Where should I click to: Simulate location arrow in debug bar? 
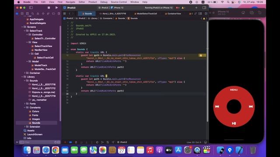click(113, 142)
